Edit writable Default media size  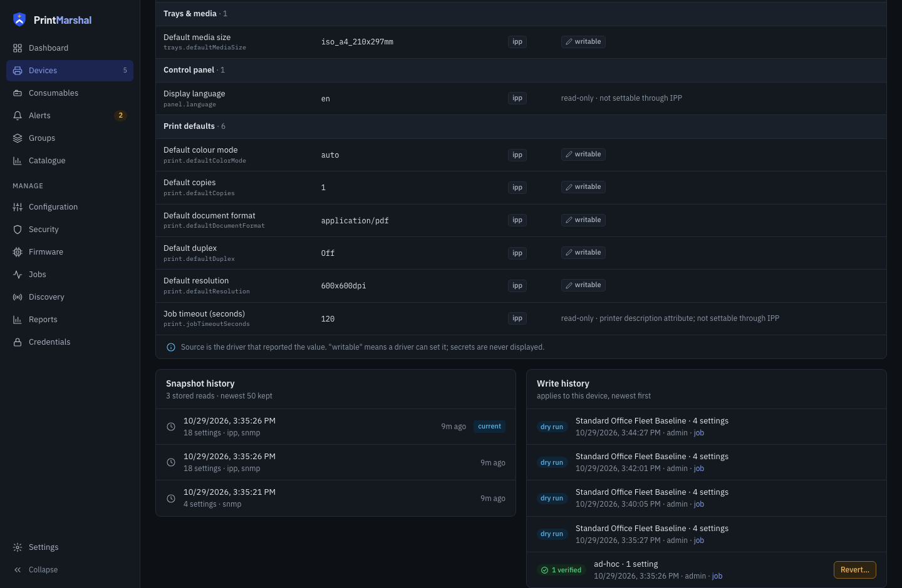pyautogui.click(x=583, y=42)
